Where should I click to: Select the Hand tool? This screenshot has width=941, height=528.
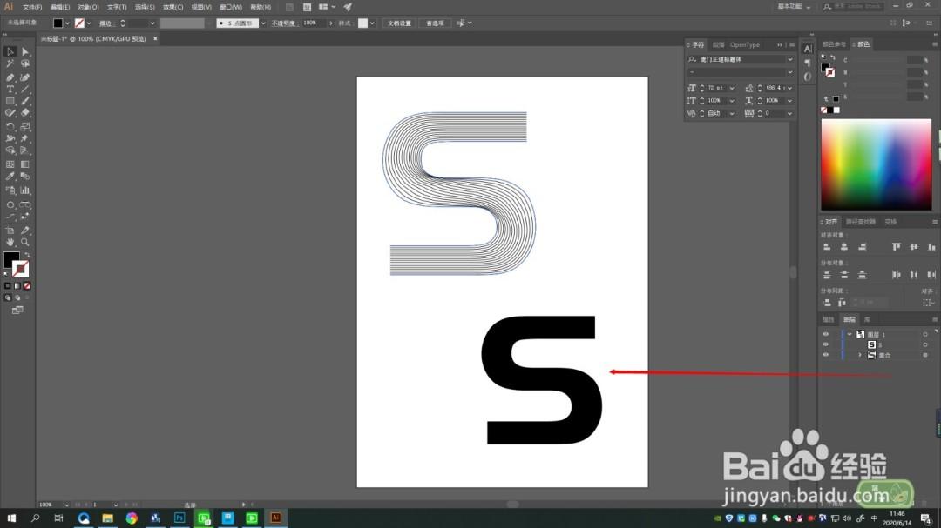(10, 242)
